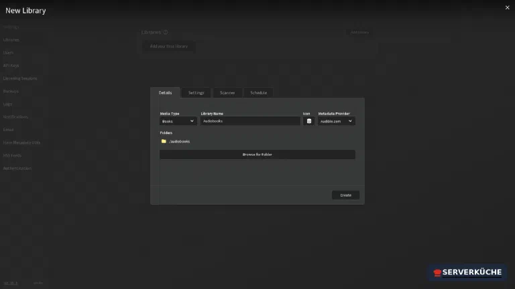Viewport: 515px width, 289px height.
Task: Open API Keys in the sidebar
Action: click(11, 66)
